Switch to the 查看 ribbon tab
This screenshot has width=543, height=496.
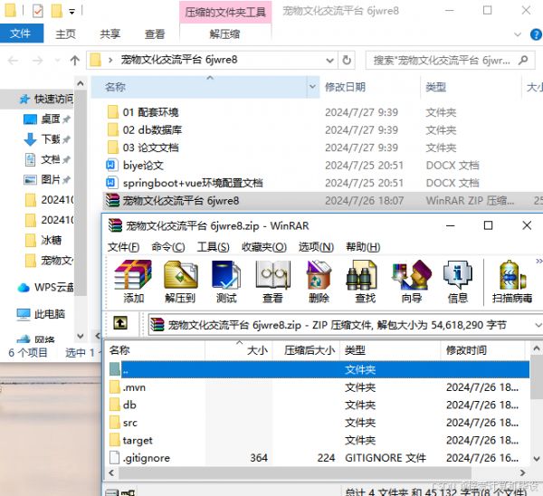(x=155, y=34)
